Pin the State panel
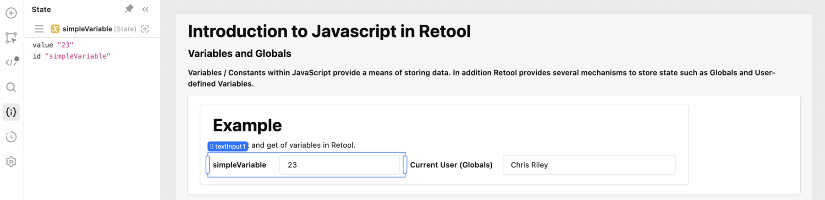 (129, 9)
